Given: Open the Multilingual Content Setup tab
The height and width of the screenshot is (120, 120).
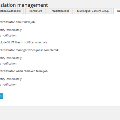Looking at the screenshot, I should [x=93, y=11].
